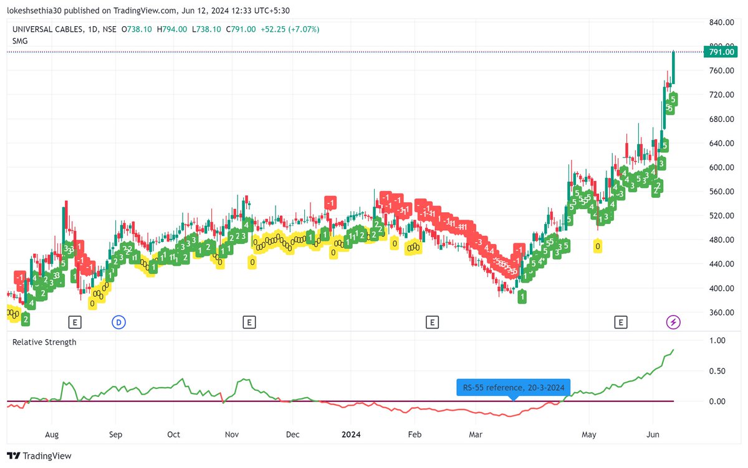748x468 pixels.
Task: Click the 480.00 price axis label
Action: (722, 240)
